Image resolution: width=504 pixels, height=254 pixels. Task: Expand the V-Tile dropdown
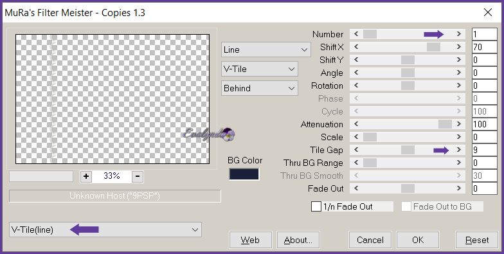pos(260,69)
